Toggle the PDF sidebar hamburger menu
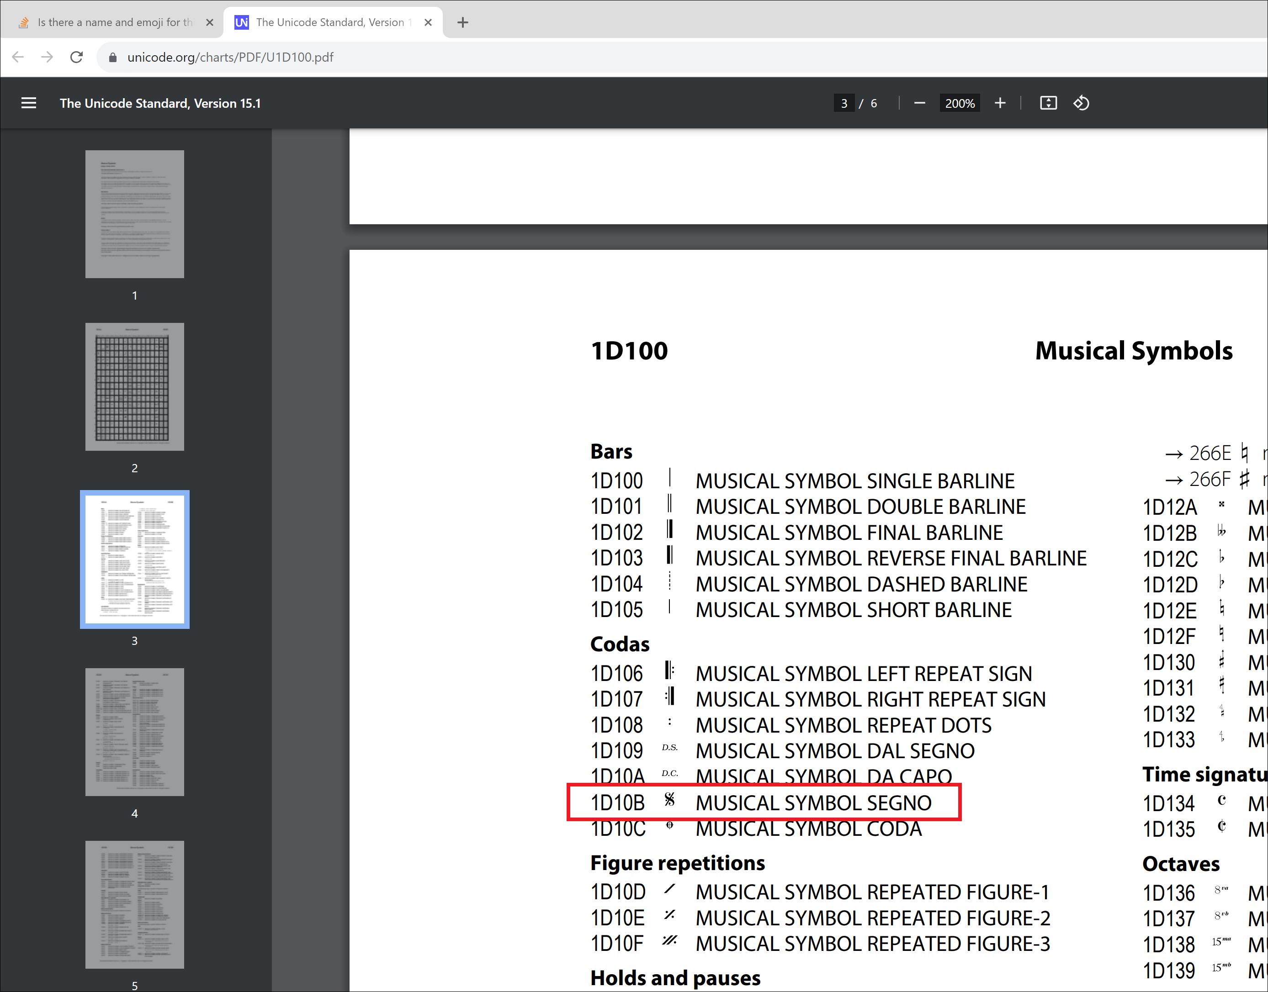The height and width of the screenshot is (992, 1268). (28, 103)
